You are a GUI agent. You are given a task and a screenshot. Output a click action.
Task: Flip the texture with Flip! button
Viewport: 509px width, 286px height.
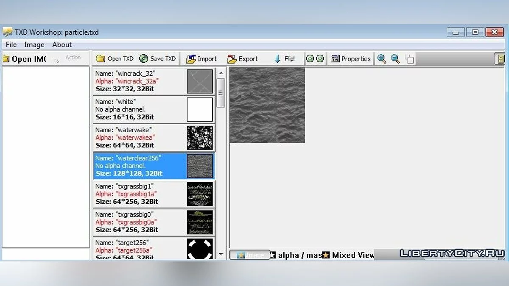pos(285,59)
